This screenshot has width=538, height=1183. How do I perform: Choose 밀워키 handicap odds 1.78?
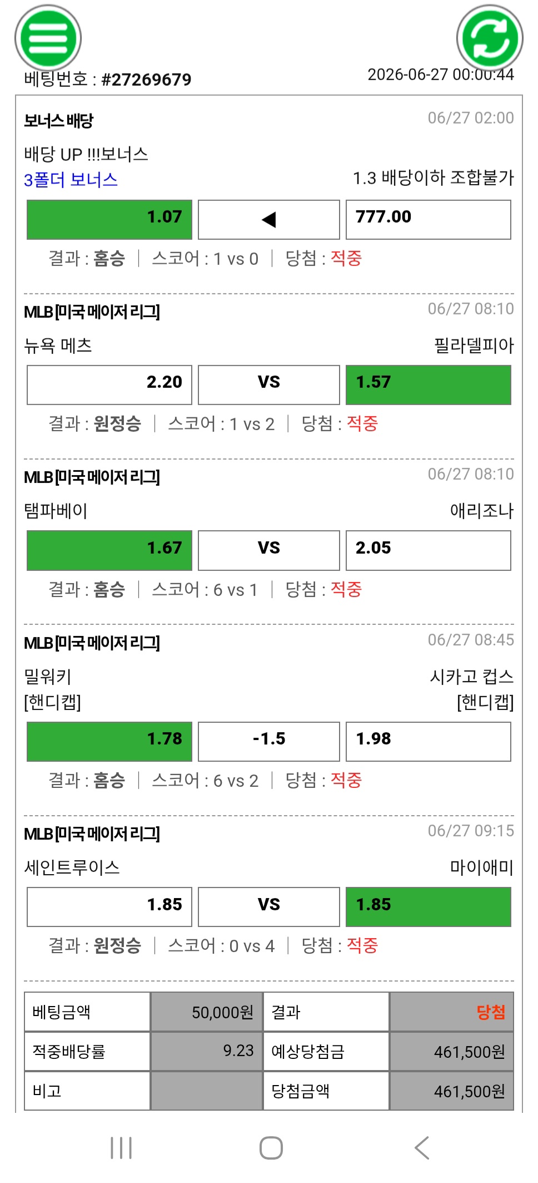[x=109, y=742]
